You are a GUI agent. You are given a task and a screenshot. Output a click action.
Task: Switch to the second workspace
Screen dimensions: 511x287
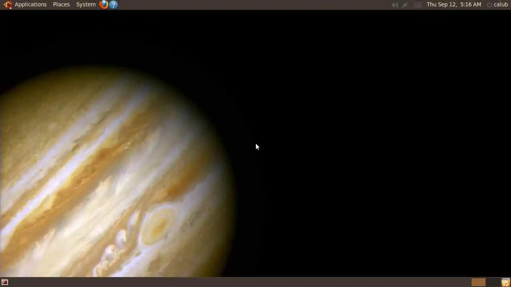coord(493,282)
